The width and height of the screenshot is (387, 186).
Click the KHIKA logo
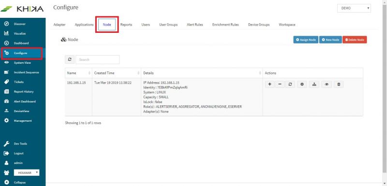coord(22,9)
